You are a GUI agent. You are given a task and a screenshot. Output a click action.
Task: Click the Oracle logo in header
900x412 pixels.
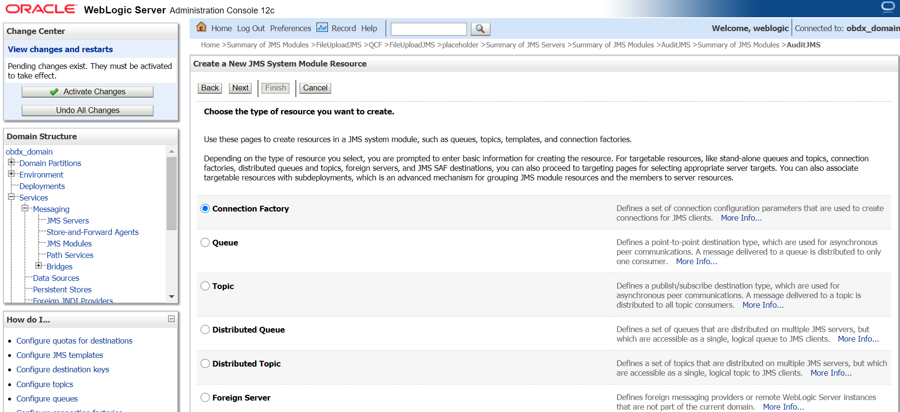point(41,9)
